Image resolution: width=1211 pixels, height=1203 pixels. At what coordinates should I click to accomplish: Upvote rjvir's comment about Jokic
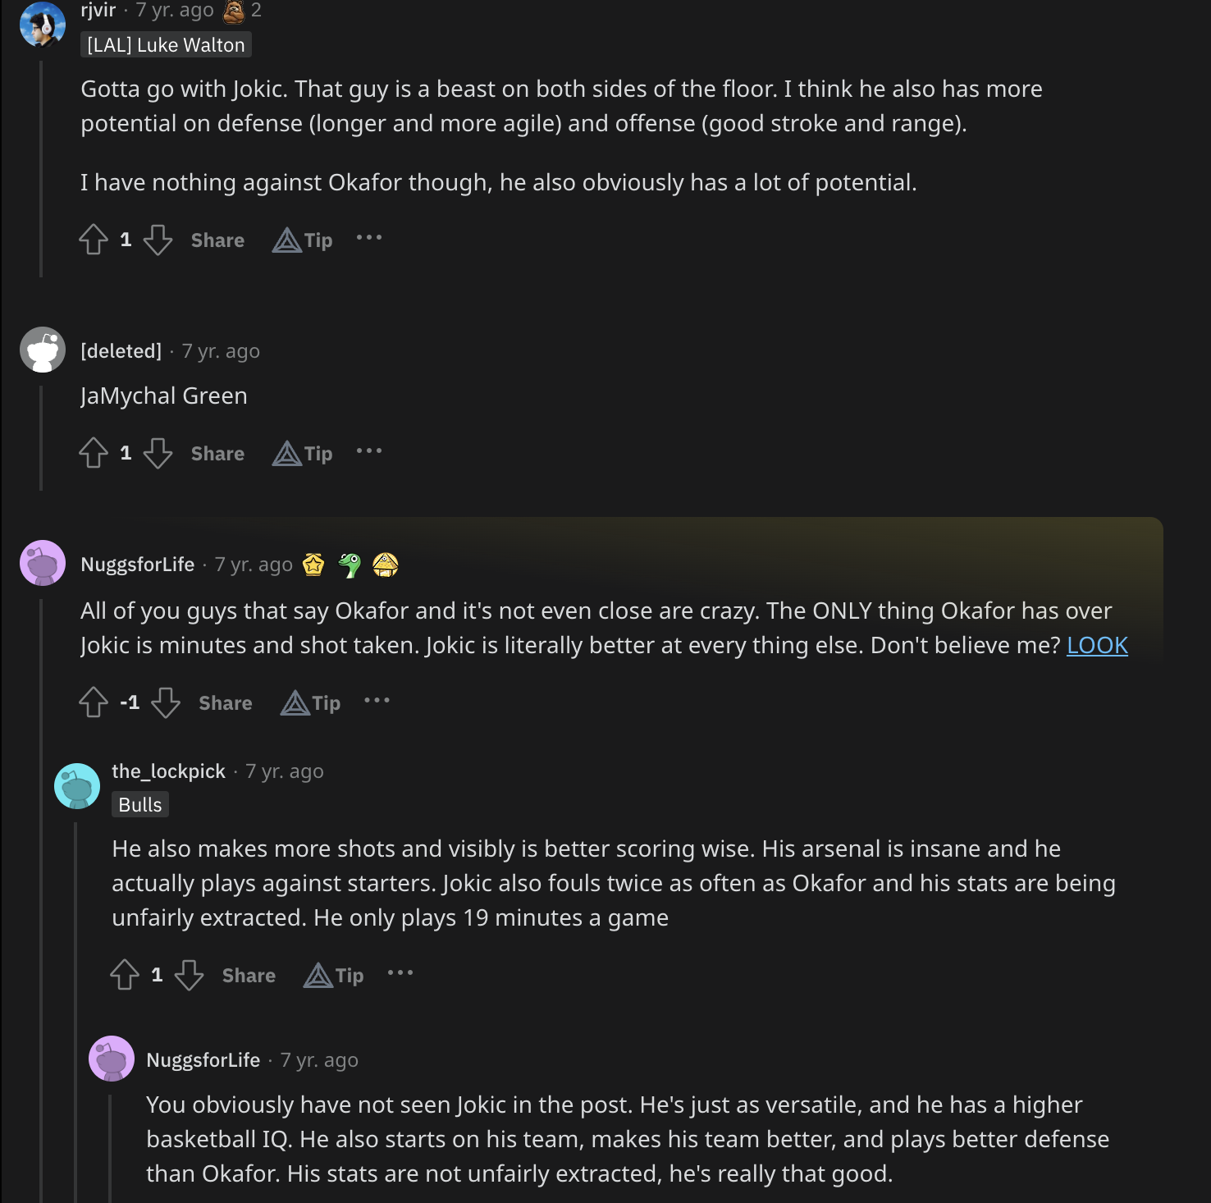(94, 240)
